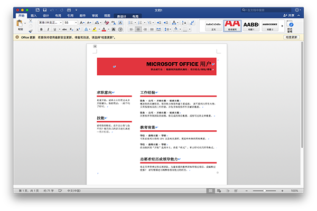Click the Sort icon
The image size is (317, 211).
pyautogui.click(x=184, y=23)
